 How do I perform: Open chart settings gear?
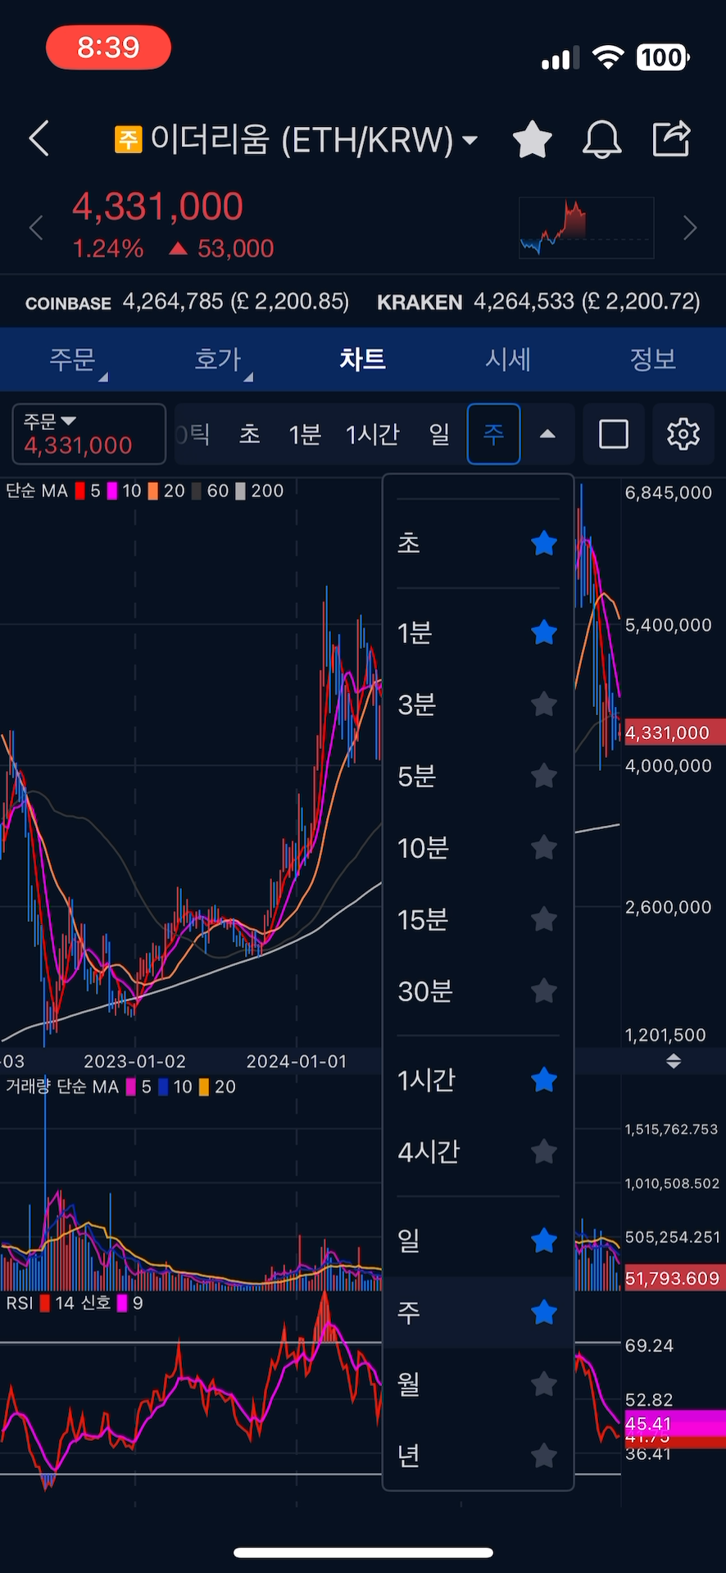(x=683, y=434)
